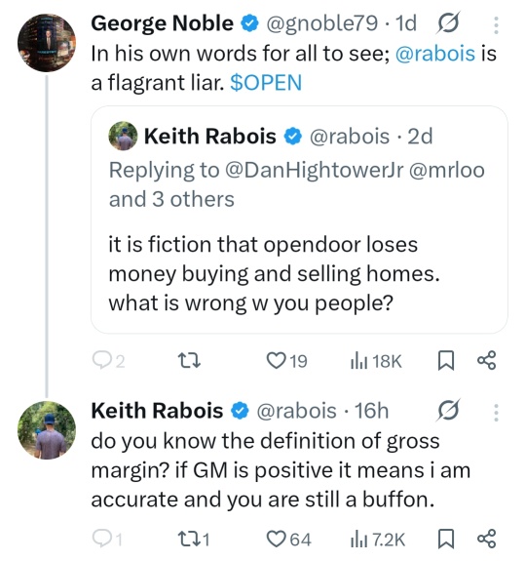Image resolution: width=525 pixels, height=561 pixels.
Task: Open the $OPEN cashtag link
Action: coord(266,83)
